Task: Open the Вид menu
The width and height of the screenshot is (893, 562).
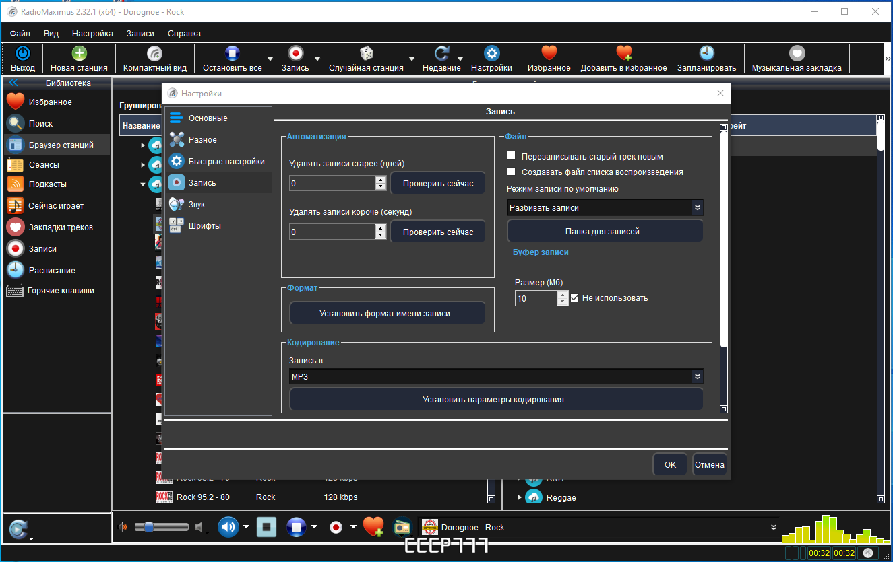Action: (x=51, y=33)
